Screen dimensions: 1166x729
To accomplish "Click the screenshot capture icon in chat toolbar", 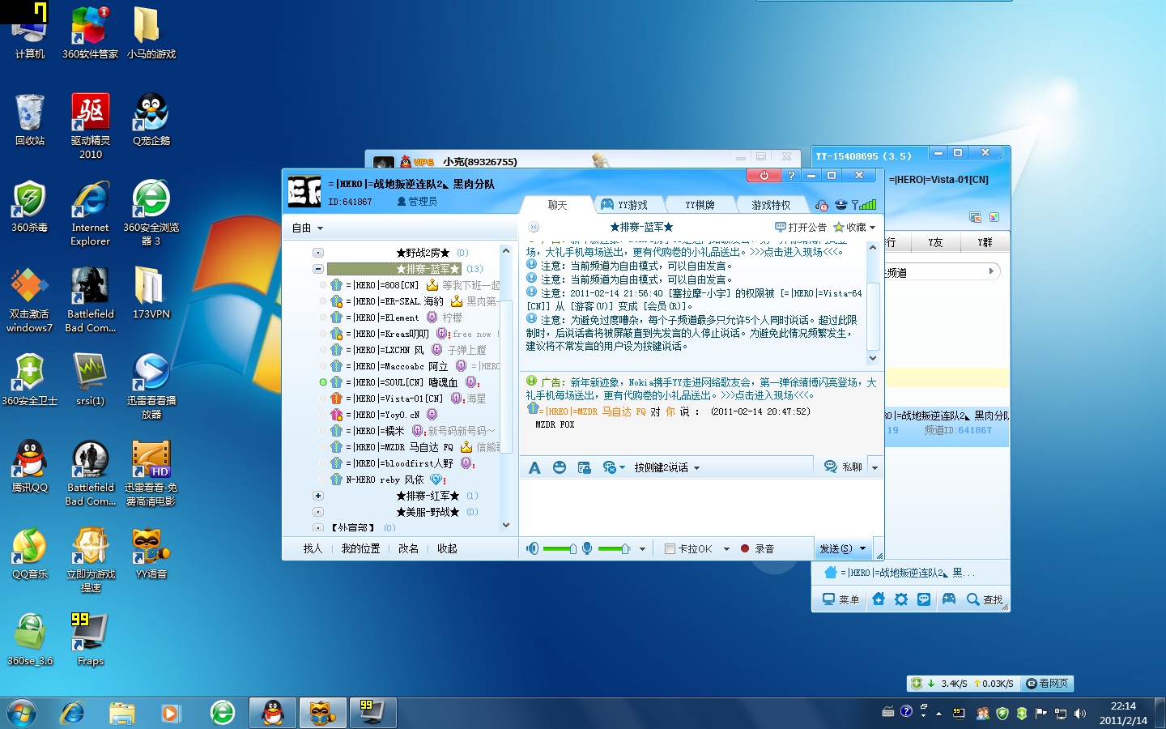I will click(x=584, y=467).
